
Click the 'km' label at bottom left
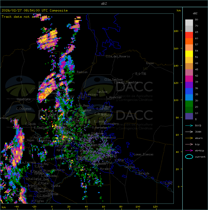(4, 207)
